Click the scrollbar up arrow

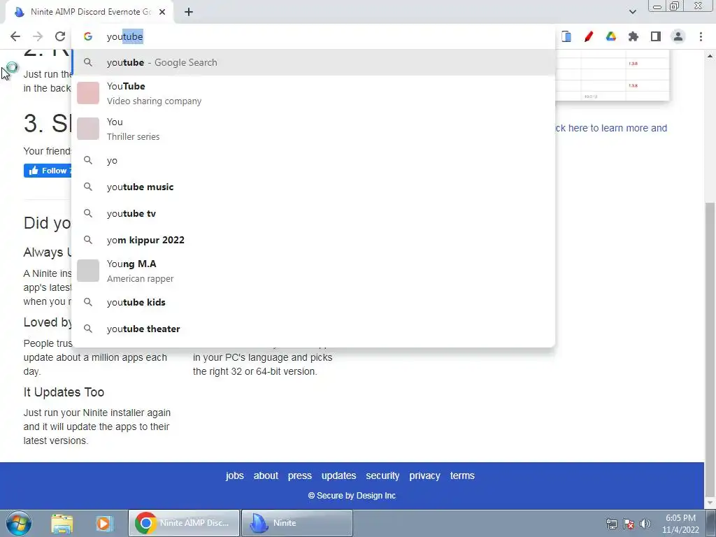click(x=710, y=56)
